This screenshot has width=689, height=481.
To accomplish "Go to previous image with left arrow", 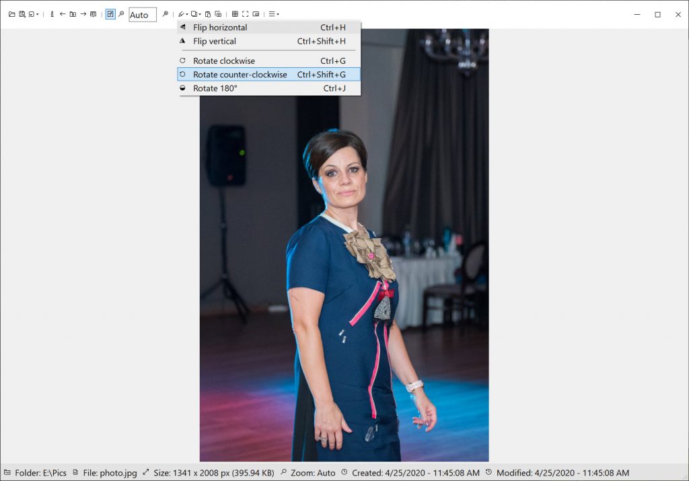I will 63,14.
